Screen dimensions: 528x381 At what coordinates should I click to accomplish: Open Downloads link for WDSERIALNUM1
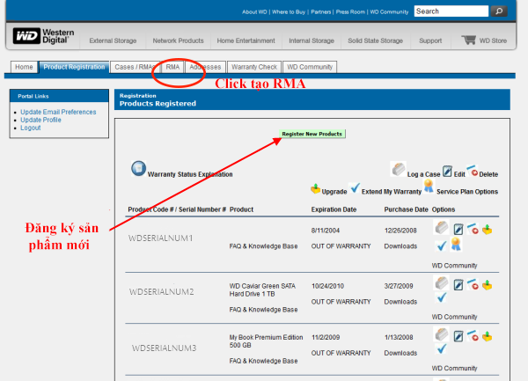coord(400,246)
